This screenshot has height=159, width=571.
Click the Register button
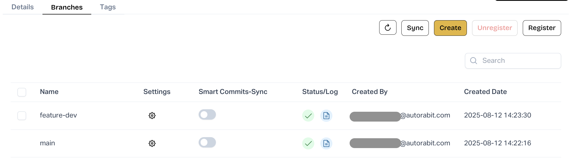(542, 28)
